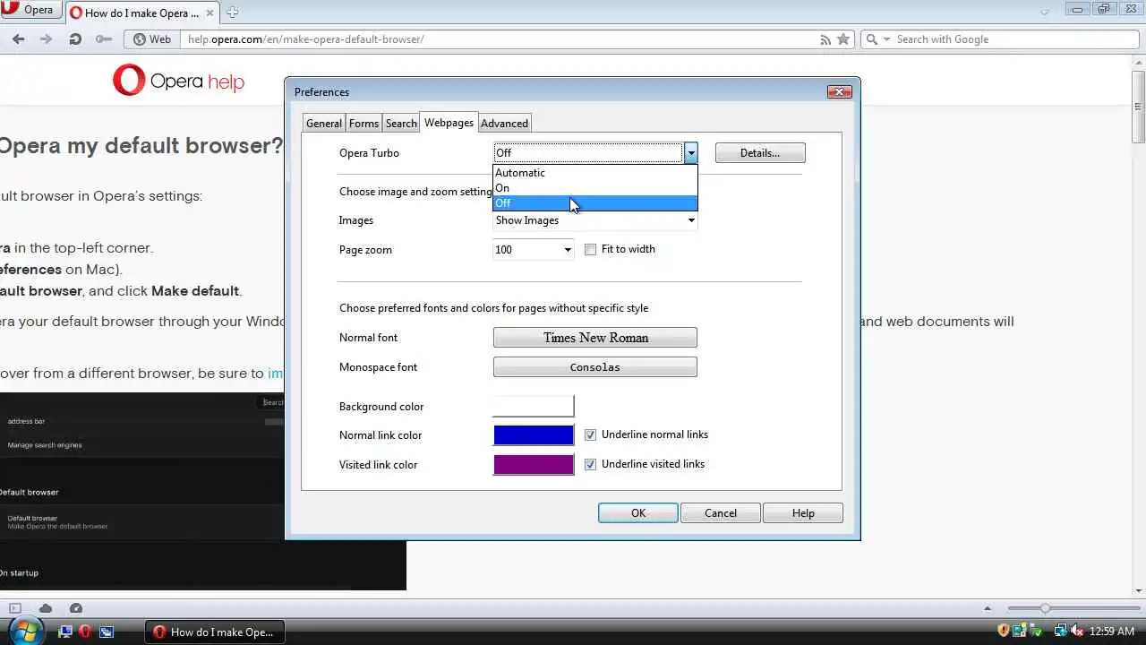
Task: Activate the Opera taskbar window button
Action: 215,632
